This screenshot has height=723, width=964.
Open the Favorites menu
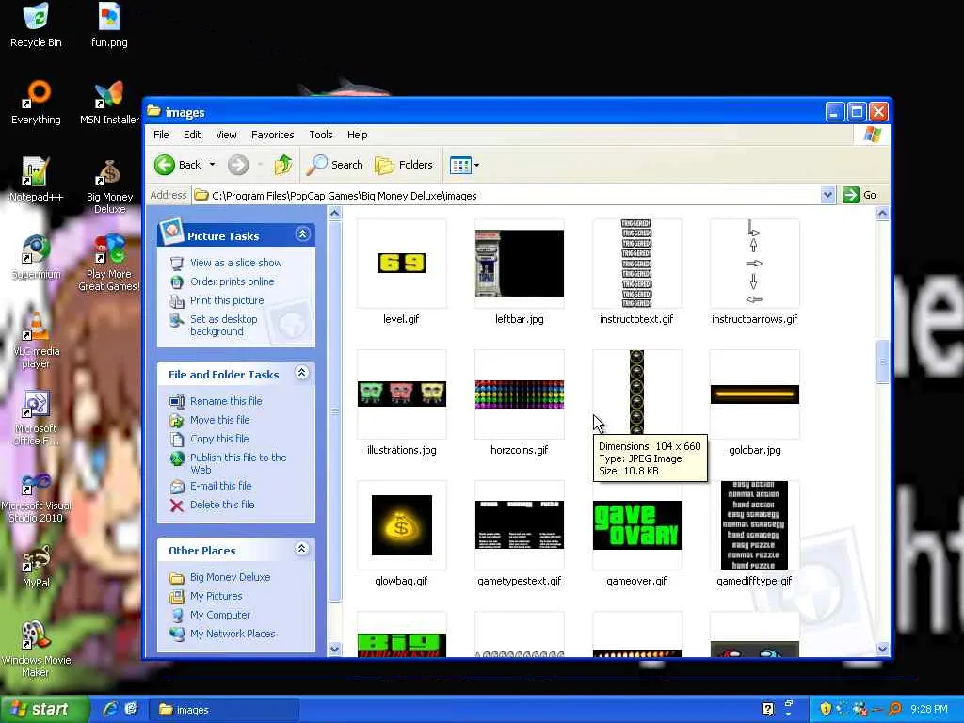click(x=272, y=135)
